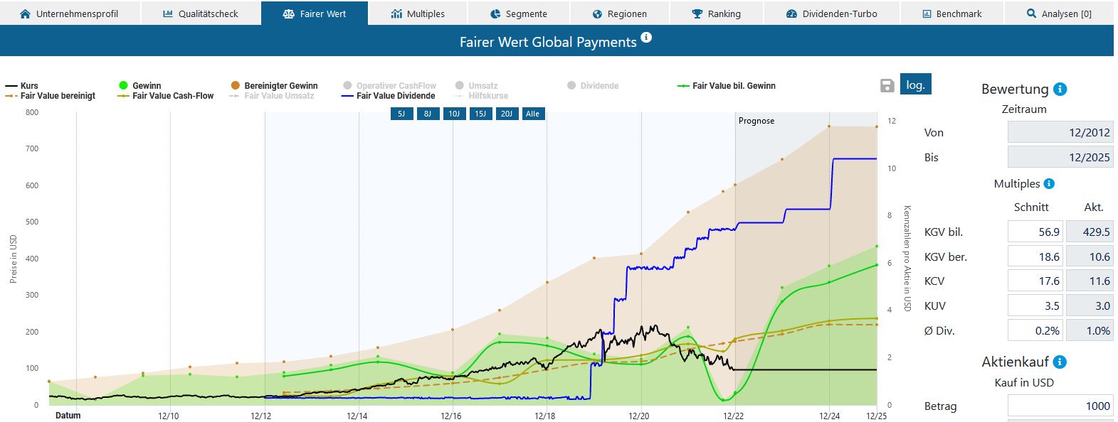Click info icon next to Multiples heading
This screenshot has width=1118, height=422.
point(1048,183)
